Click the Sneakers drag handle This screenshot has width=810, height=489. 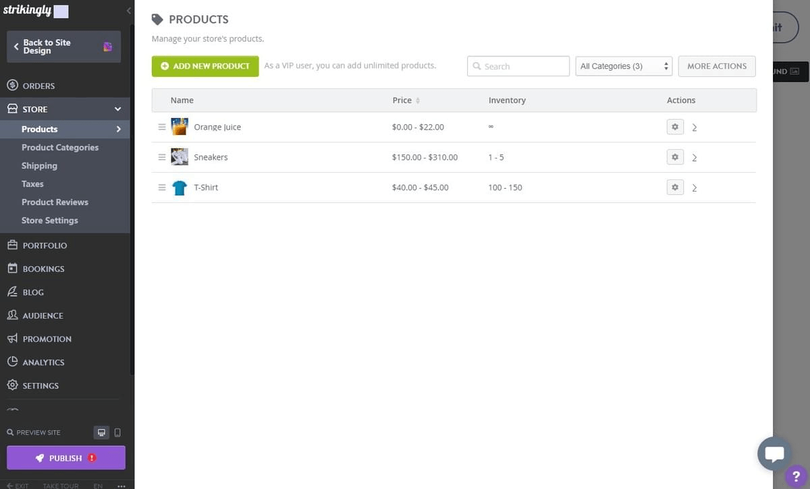[x=162, y=157]
